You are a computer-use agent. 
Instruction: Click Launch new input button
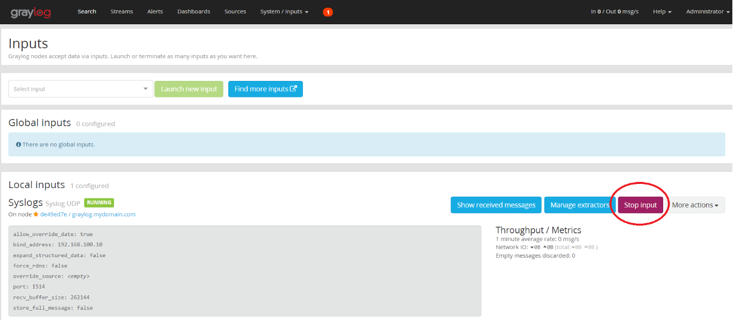(x=189, y=89)
